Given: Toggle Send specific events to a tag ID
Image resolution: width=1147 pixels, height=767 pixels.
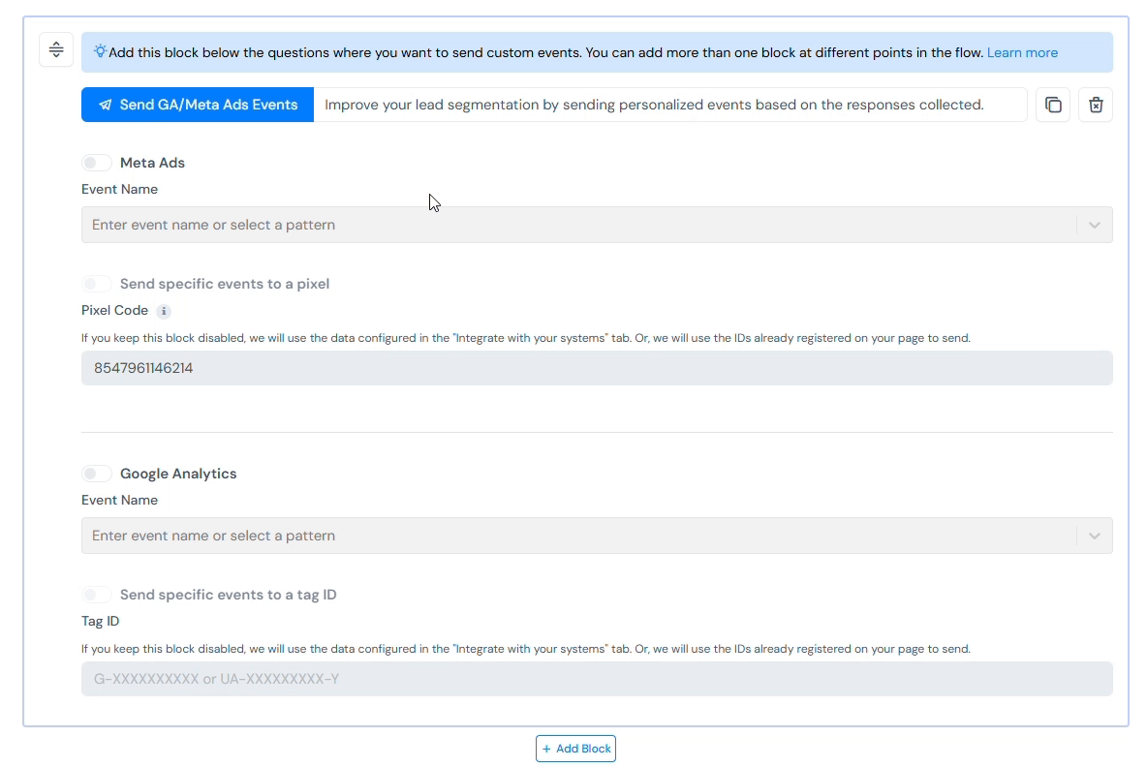Looking at the screenshot, I should pyautogui.click(x=97, y=595).
